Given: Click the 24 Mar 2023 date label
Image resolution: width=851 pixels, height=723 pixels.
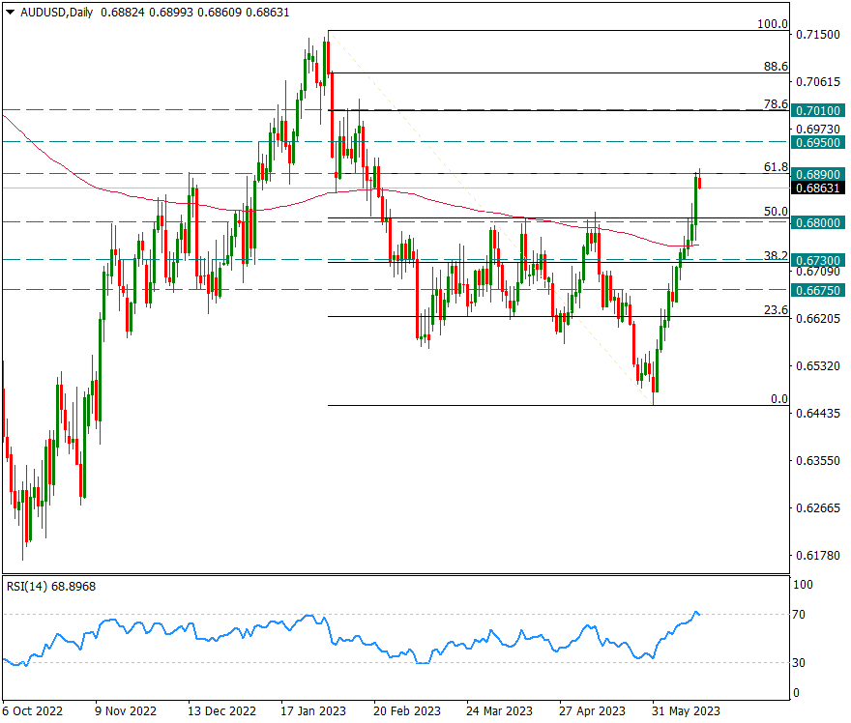Looking at the screenshot, I should point(499,711).
